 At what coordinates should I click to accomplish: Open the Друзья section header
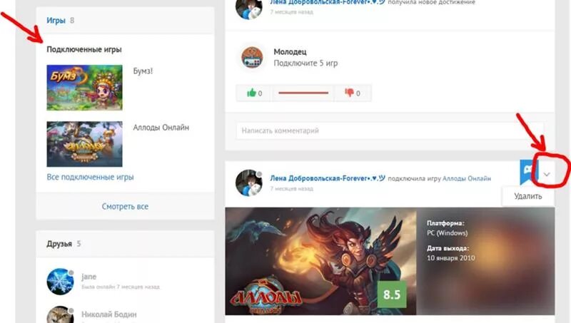tap(59, 244)
